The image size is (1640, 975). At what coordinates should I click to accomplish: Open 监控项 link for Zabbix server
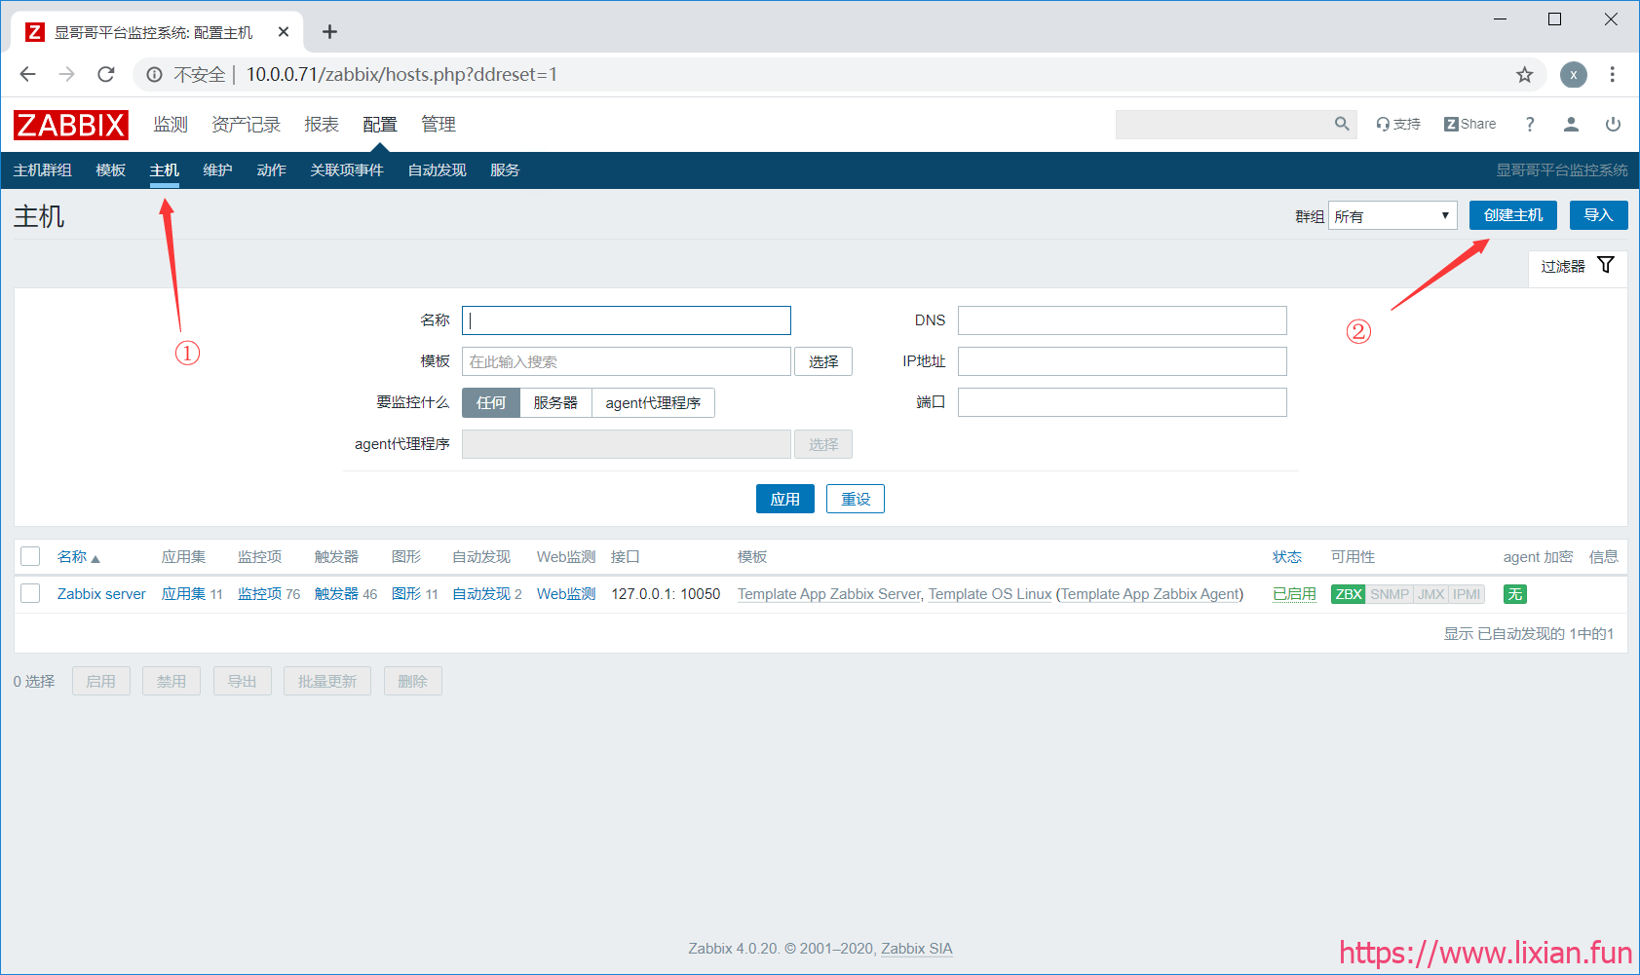(259, 594)
